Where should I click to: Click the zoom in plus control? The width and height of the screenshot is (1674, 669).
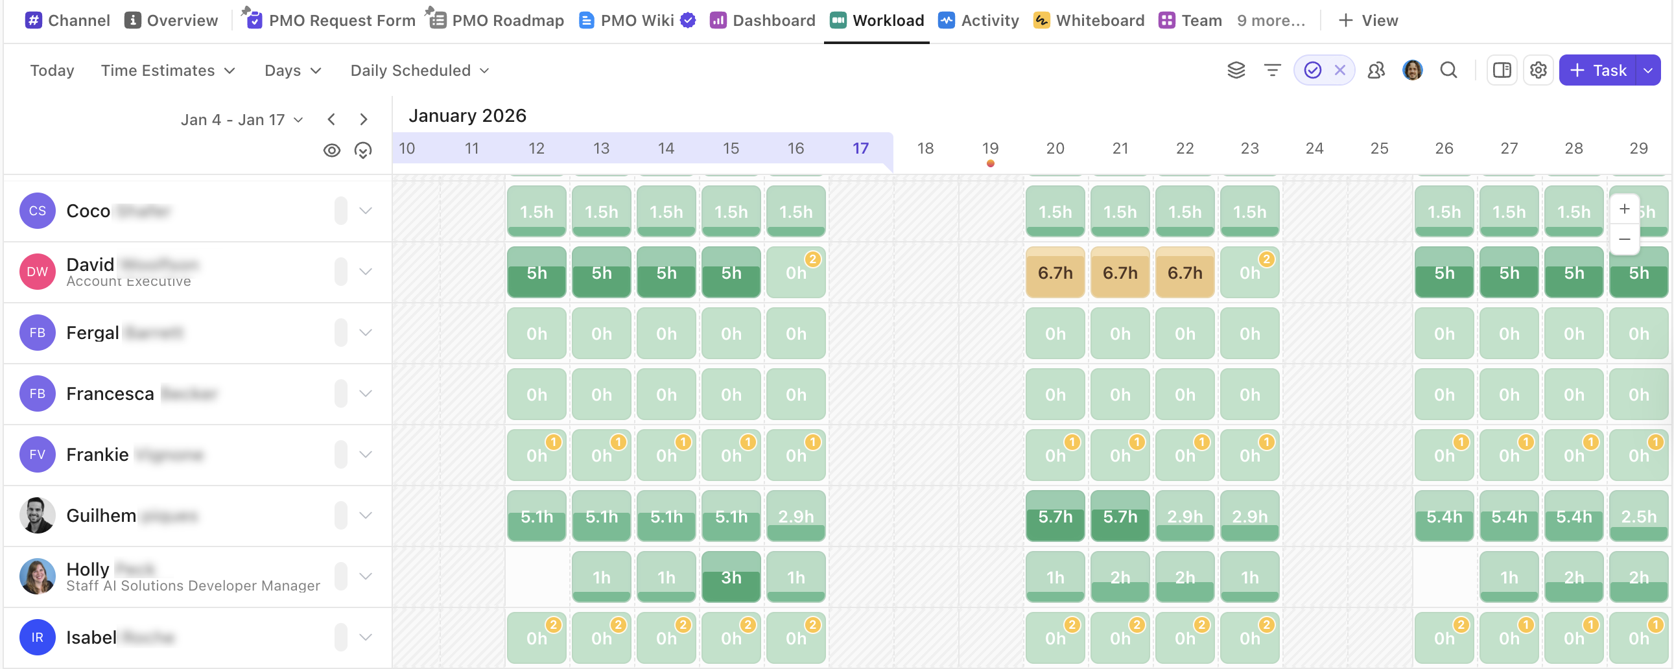[1623, 209]
